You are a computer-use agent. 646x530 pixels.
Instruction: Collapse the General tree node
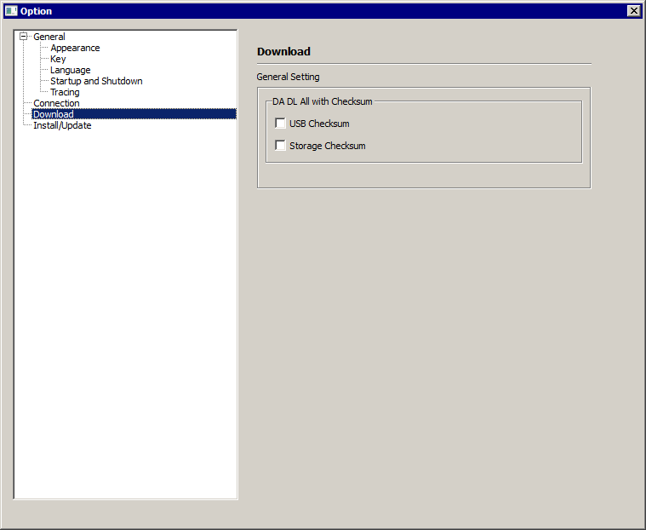[24, 37]
